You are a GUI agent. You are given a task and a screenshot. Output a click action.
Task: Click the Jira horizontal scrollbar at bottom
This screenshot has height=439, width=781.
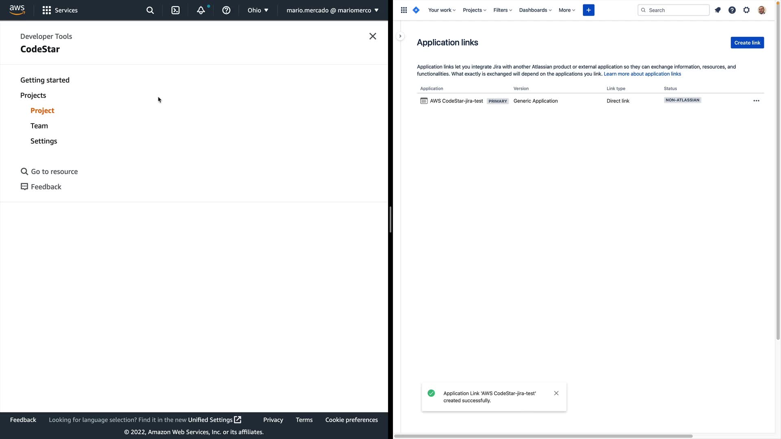pos(543,436)
